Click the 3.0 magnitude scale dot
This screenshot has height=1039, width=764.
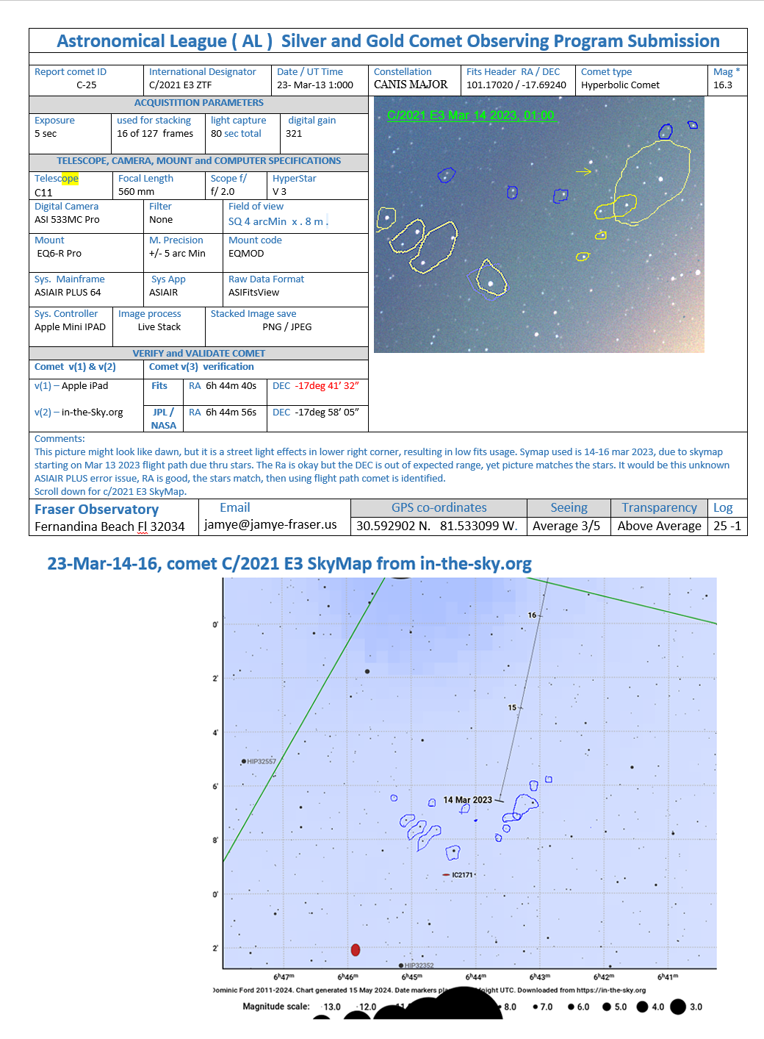(x=677, y=1007)
